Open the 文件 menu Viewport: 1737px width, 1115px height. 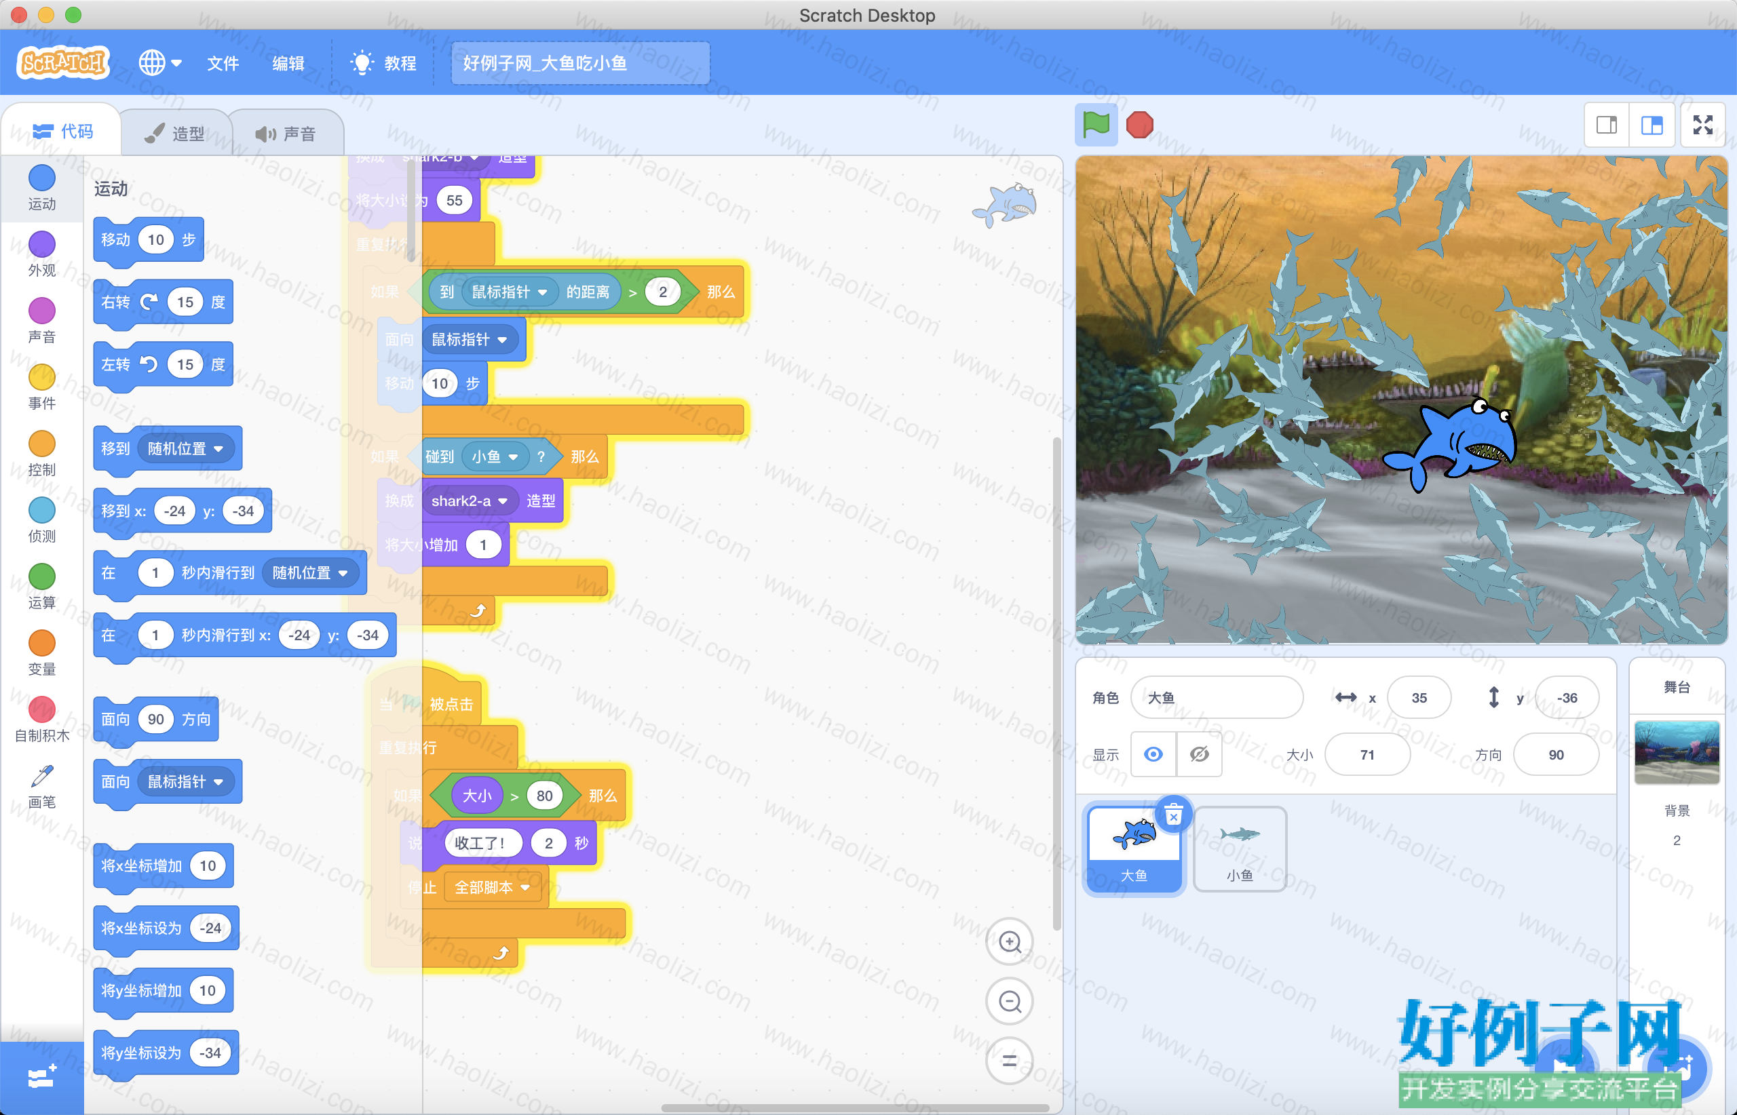[223, 63]
